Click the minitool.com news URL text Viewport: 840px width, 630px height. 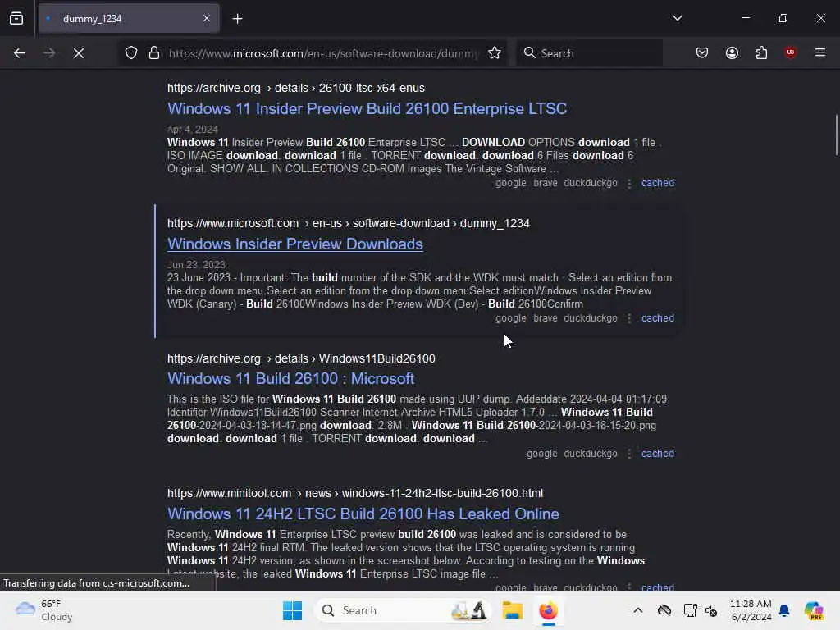(354, 493)
